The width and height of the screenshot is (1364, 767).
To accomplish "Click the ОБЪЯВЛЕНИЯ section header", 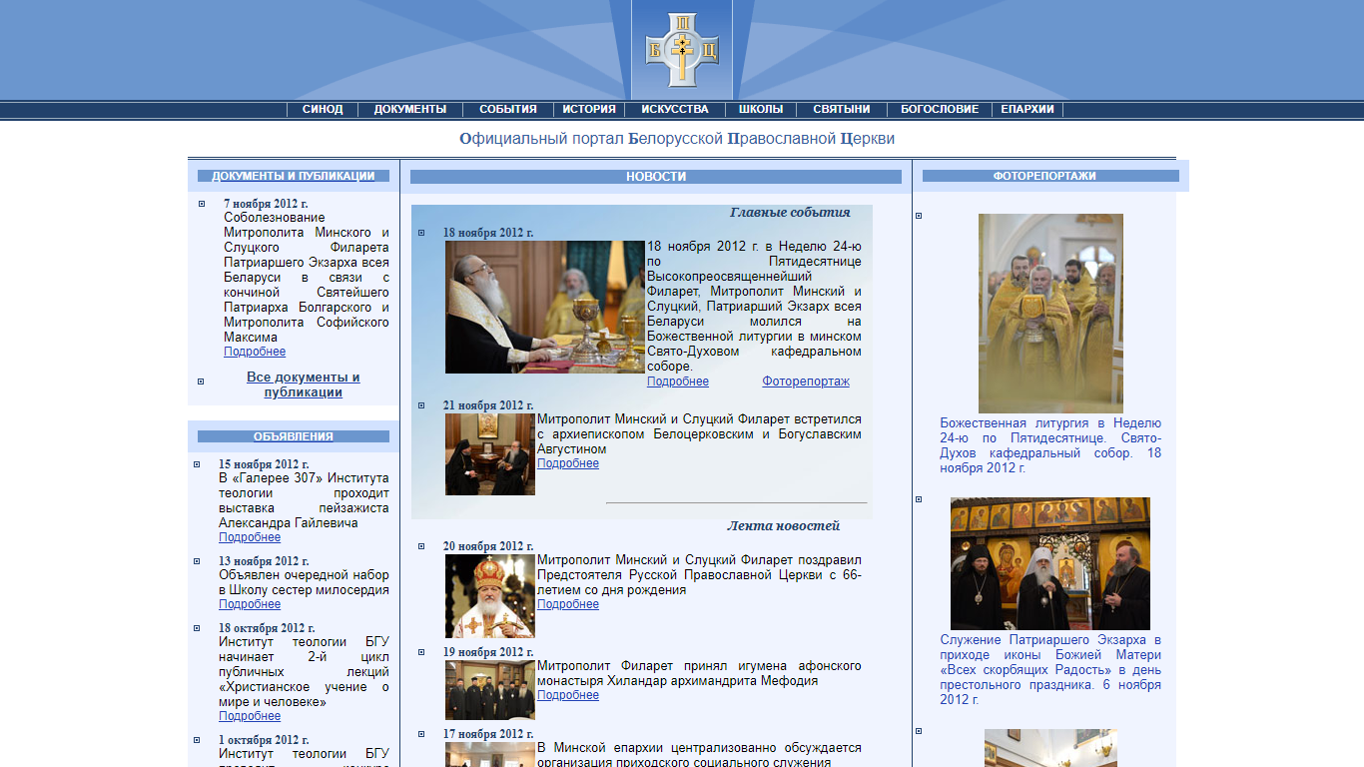I will click(x=294, y=436).
